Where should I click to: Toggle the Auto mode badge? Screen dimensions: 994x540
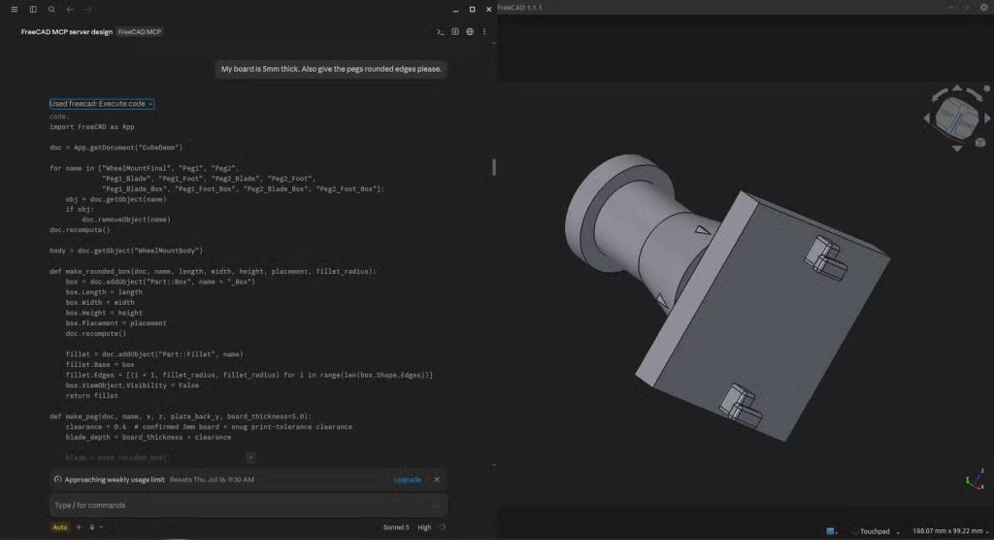pyautogui.click(x=59, y=526)
